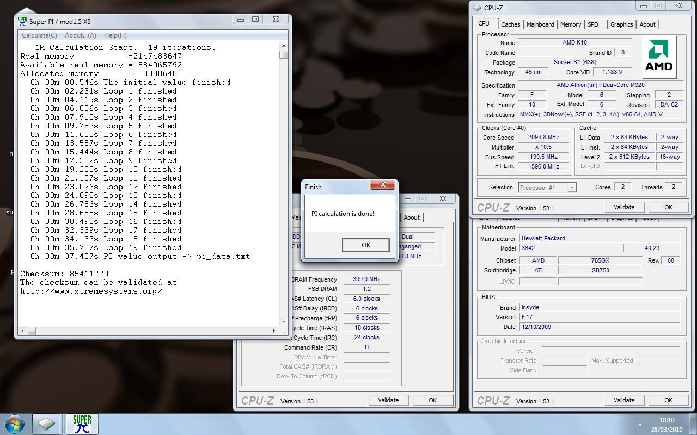Viewport: 697px width, 435px height.
Task: Click Super PI horizontal scrollbar left arrow
Action: pyautogui.click(x=22, y=331)
